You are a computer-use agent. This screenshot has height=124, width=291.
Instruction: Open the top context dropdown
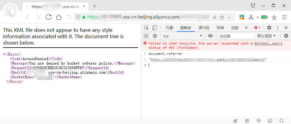click(183, 36)
